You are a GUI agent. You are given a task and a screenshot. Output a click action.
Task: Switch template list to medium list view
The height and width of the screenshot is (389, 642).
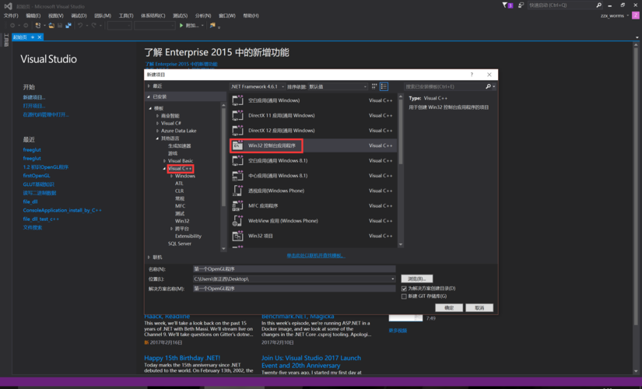click(384, 86)
